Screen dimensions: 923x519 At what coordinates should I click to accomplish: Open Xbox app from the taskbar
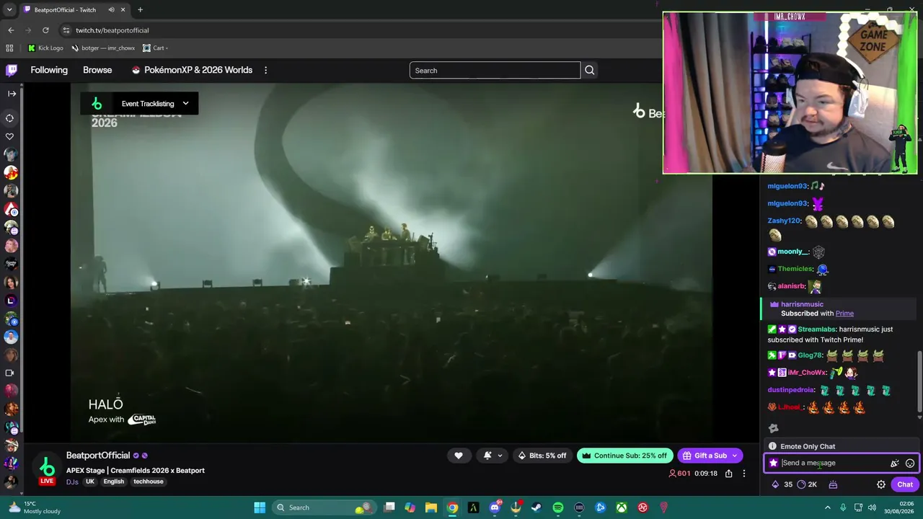pyautogui.click(x=622, y=507)
